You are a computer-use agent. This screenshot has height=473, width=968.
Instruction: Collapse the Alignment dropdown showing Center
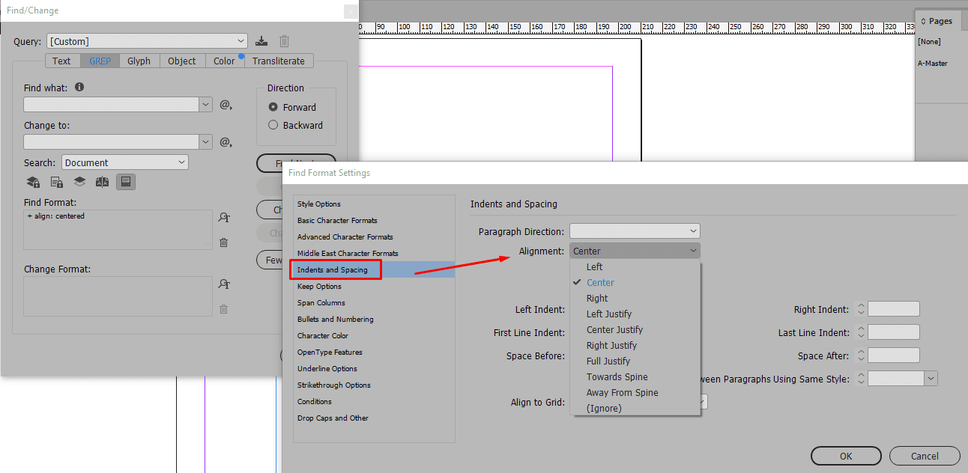point(635,251)
